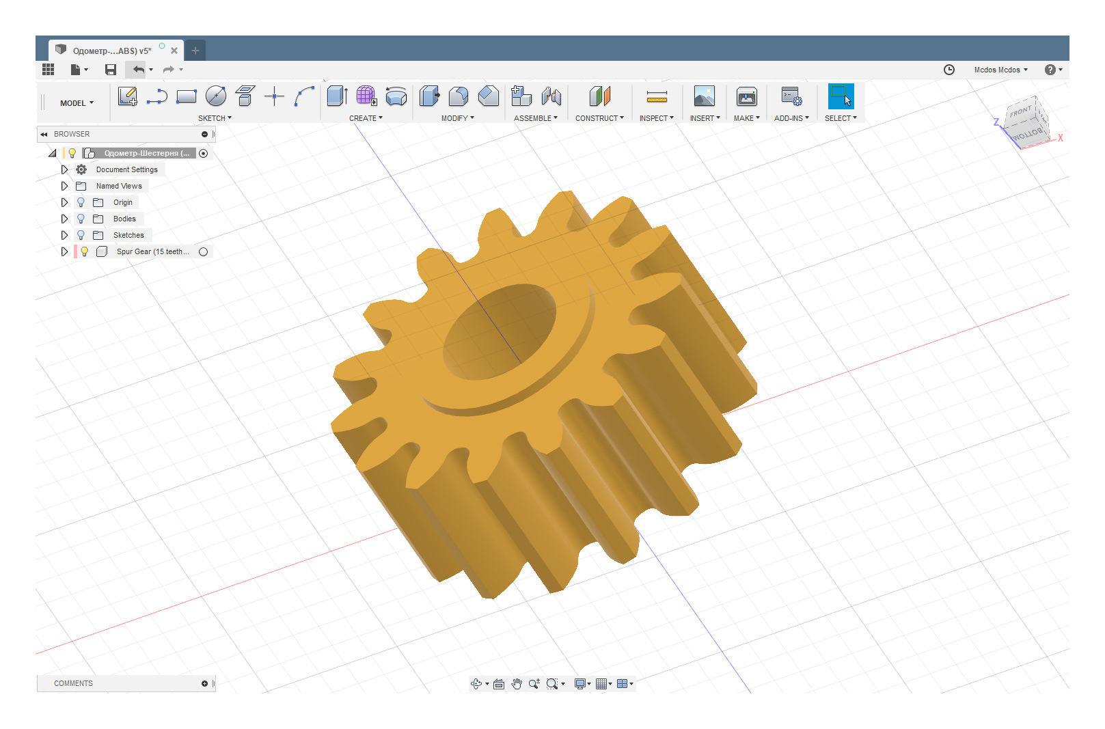Image resolution: width=1105 pixels, height=729 pixels.
Task: Toggle Sketches folder visibility bulb
Action: click(81, 235)
